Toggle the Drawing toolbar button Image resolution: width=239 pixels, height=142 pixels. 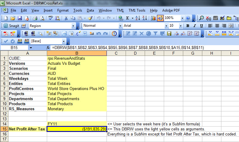(160, 18)
